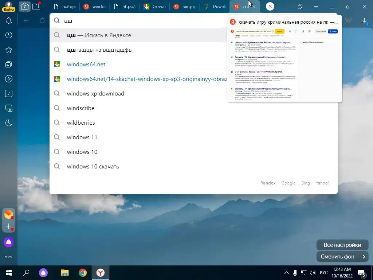Open Windows taskbar search

point(26,273)
